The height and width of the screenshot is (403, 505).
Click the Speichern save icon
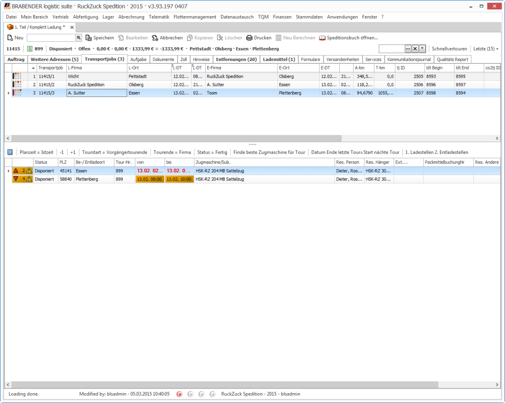pyautogui.click(x=89, y=38)
